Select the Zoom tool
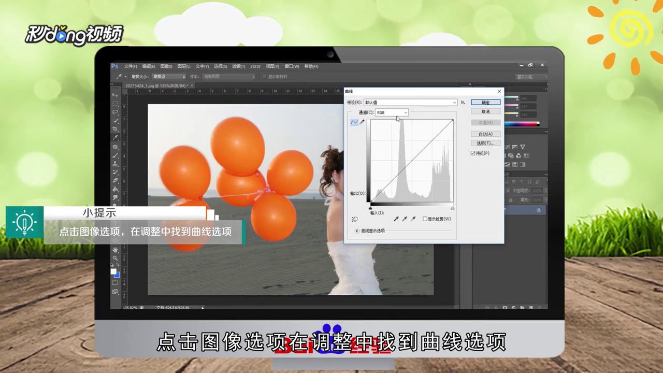The image size is (663, 373). pos(115,258)
